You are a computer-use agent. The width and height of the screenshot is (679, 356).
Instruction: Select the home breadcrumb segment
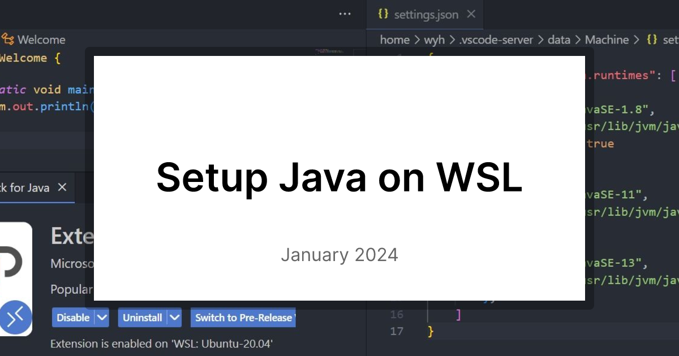[x=394, y=40]
